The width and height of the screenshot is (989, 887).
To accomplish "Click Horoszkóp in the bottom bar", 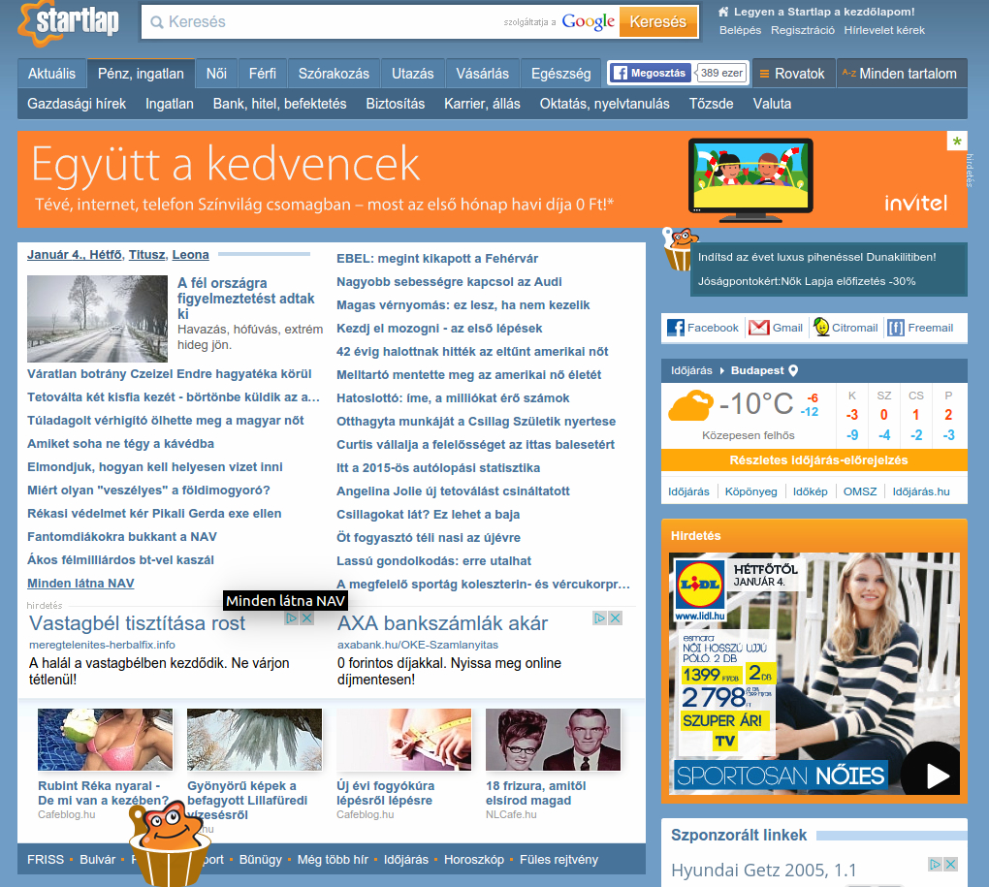I will [x=474, y=859].
